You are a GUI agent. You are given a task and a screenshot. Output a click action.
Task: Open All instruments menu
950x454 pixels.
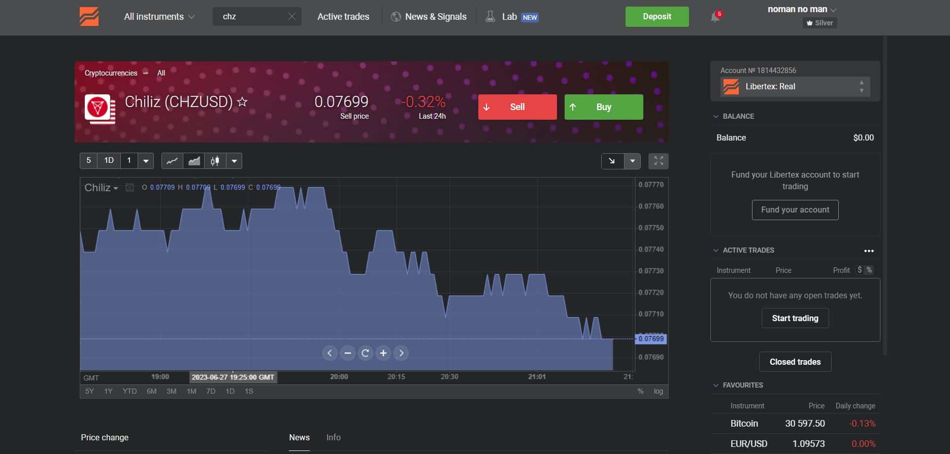pos(159,16)
